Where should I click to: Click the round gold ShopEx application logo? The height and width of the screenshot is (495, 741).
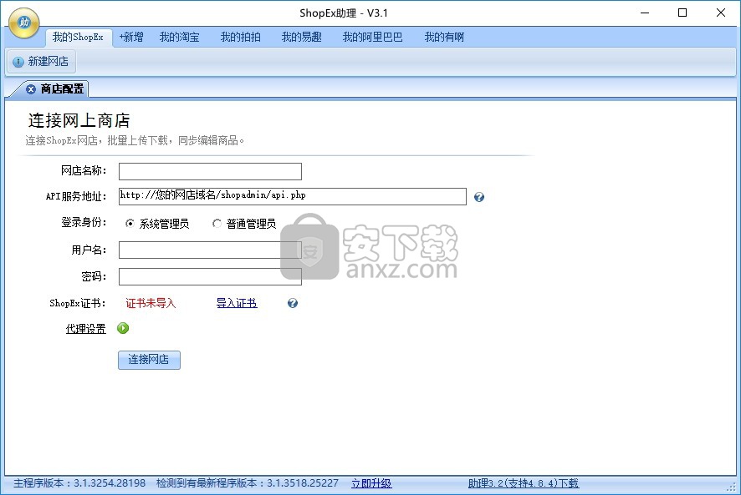[x=23, y=23]
